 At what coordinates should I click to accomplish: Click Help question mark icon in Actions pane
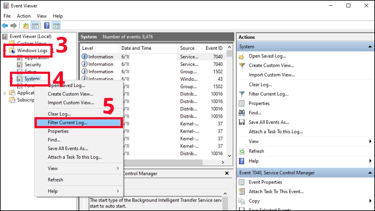pyautogui.click(x=242, y=161)
